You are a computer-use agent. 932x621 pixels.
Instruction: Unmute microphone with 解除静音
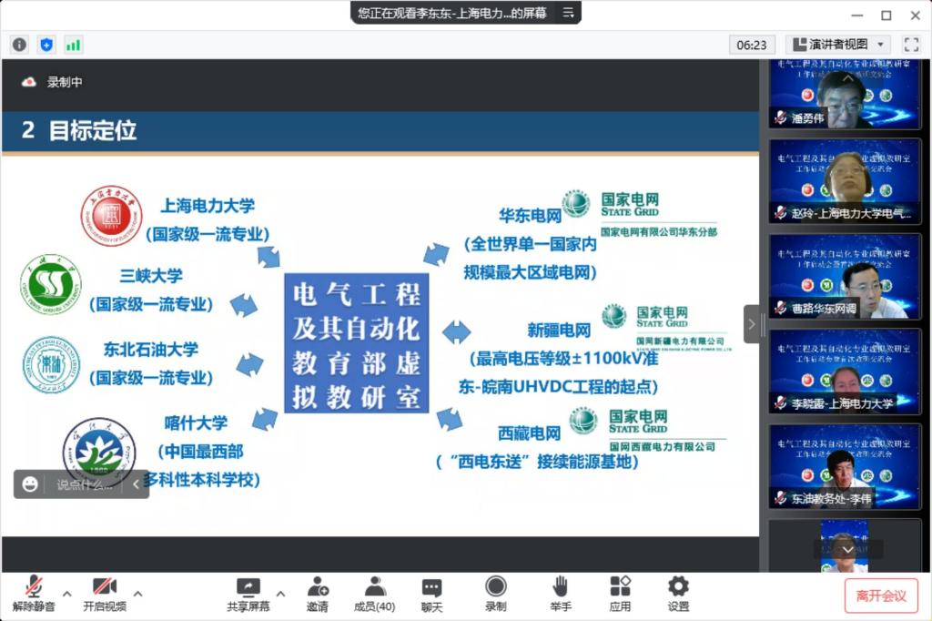[x=34, y=595]
